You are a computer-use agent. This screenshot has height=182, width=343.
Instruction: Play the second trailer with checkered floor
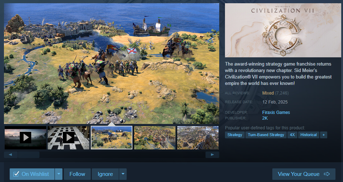pyautogui.click(x=69, y=138)
